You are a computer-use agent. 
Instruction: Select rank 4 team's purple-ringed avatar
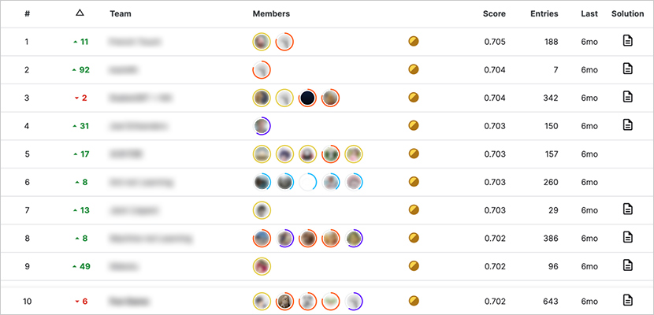tap(262, 126)
